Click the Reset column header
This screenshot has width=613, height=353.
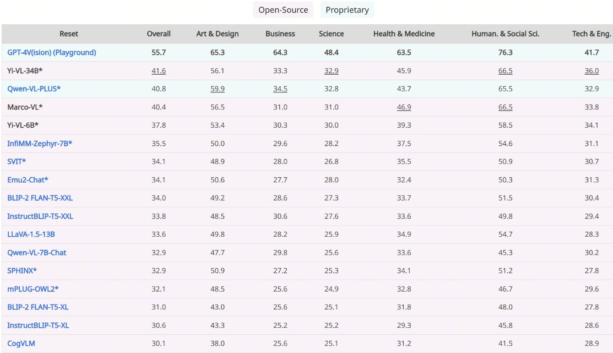click(69, 34)
